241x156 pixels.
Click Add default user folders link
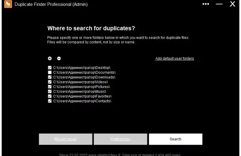pyautogui.click(x=175, y=59)
